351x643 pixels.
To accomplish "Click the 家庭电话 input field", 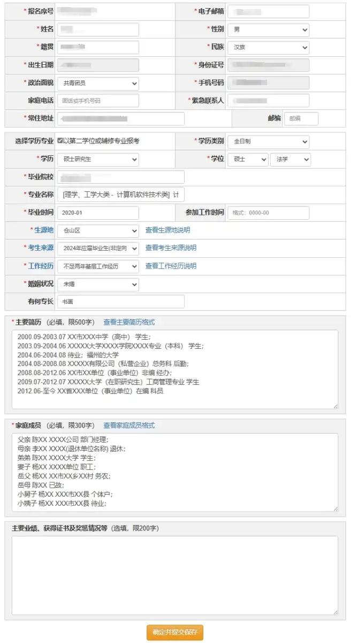I will pyautogui.click(x=98, y=101).
